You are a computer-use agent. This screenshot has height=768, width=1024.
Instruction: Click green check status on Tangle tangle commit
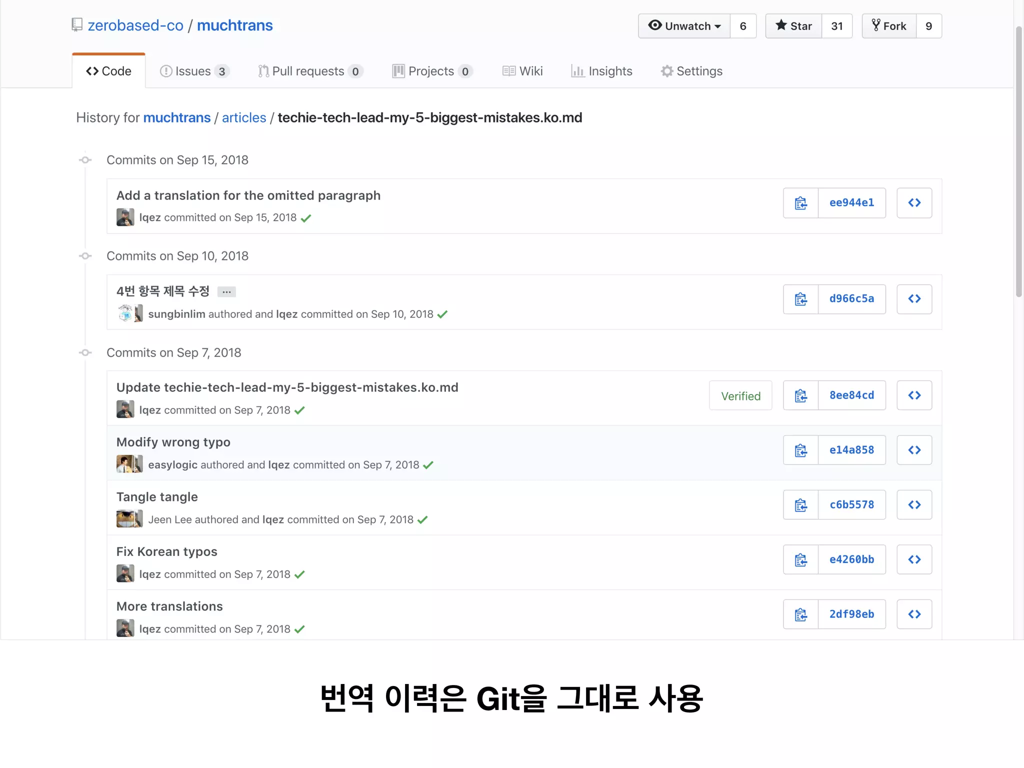tap(422, 520)
